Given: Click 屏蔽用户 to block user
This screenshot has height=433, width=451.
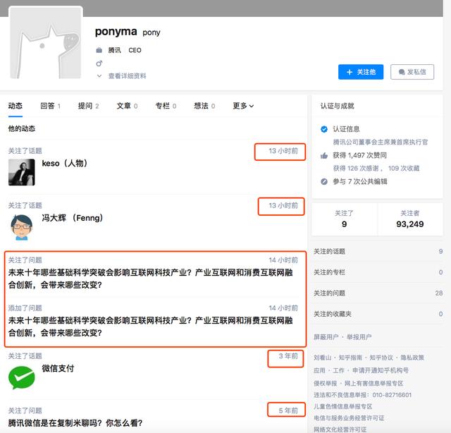Looking at the screenshot, I should click(x=326, y=337).
